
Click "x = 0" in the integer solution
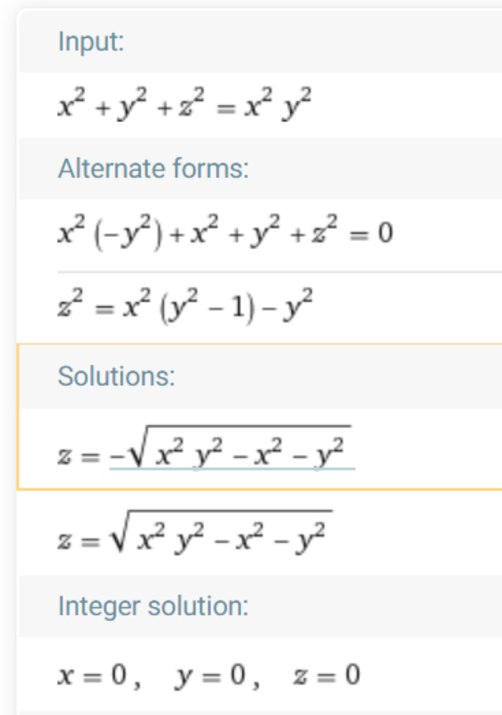point(93,675)
